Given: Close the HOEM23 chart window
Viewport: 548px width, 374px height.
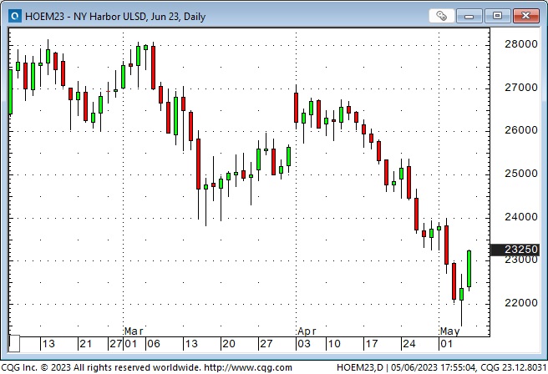Looking at the screenshot, I should [525, 16].
